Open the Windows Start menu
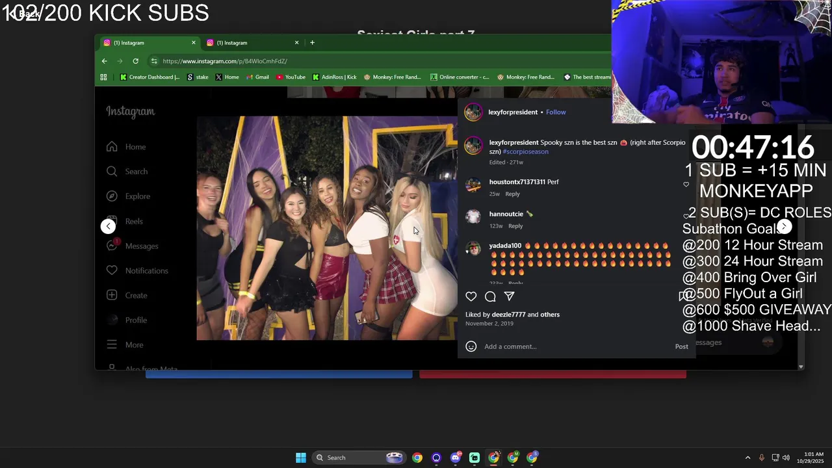Image resolution: width=832 pixels, height=468 pixels. (300, 458)
